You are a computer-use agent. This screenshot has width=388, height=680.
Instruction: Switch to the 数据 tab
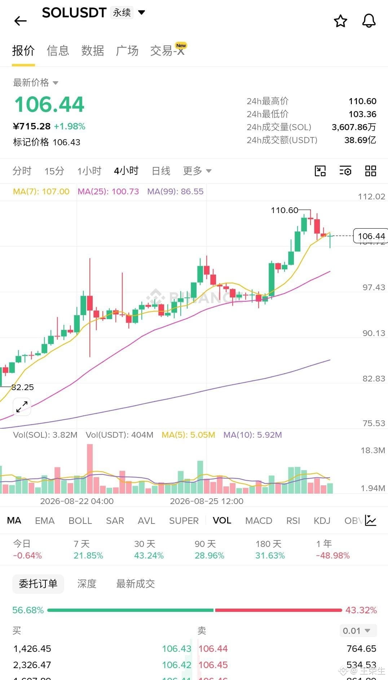pos(93,51)
